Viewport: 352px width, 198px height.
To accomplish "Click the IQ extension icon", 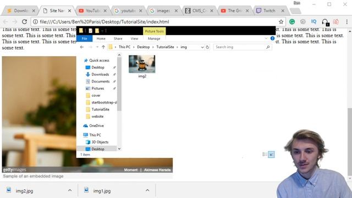I will point(313,21).
